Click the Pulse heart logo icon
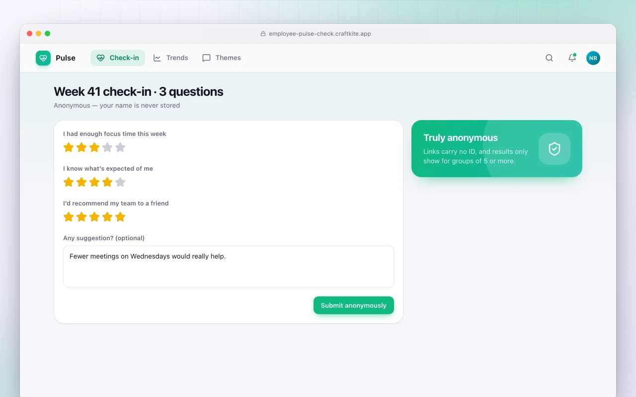Viewport: 636px width, 397px height. pos(43,58)
